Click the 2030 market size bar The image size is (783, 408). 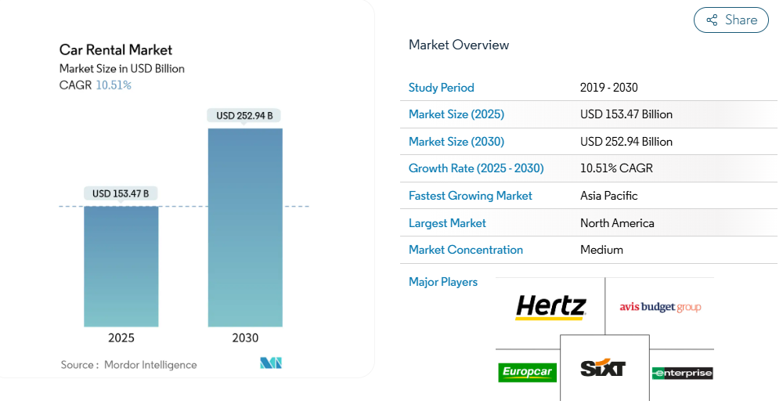[x=245, y=227]
